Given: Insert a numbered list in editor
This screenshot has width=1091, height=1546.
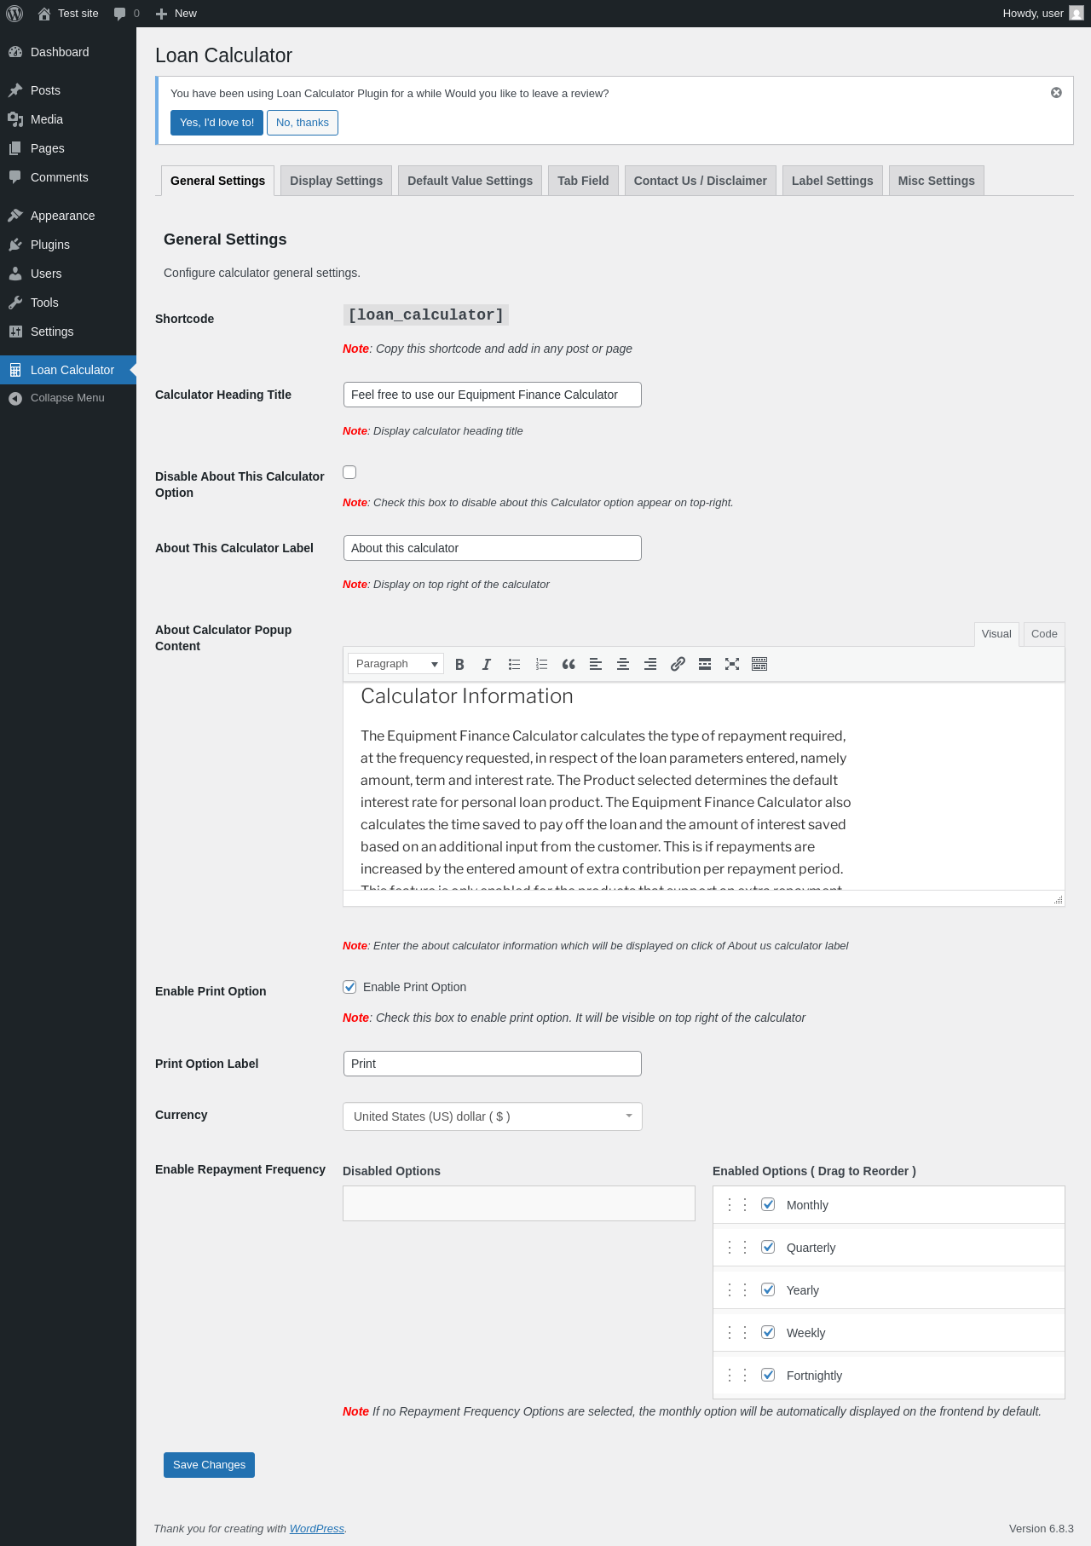Looking at the screenshot, I should pos(541,664).
